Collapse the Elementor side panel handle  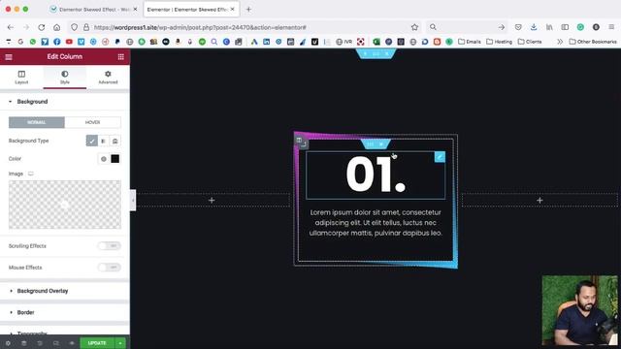[x=133, y=201]
